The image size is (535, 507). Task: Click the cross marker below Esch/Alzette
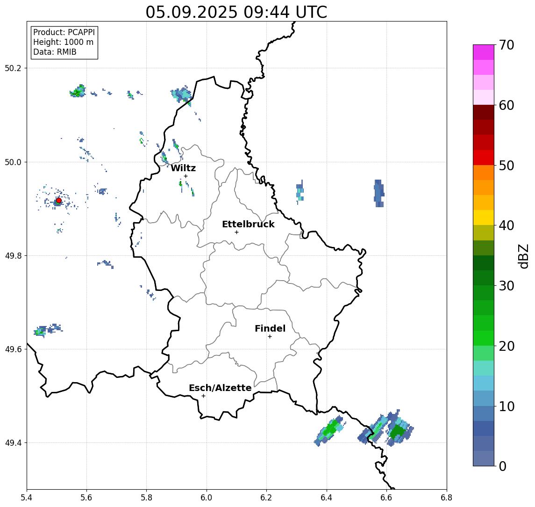tap(203, 396)
